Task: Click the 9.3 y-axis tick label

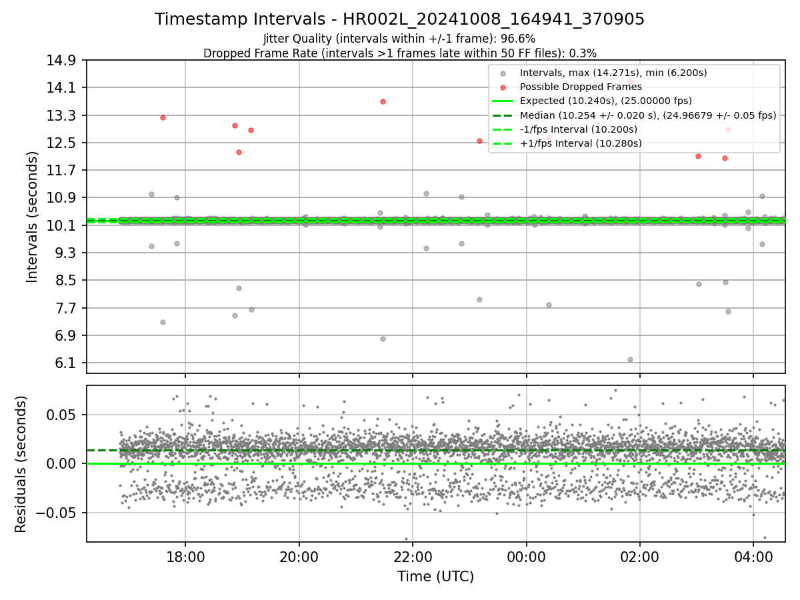Action: click(x=67, y=253)
